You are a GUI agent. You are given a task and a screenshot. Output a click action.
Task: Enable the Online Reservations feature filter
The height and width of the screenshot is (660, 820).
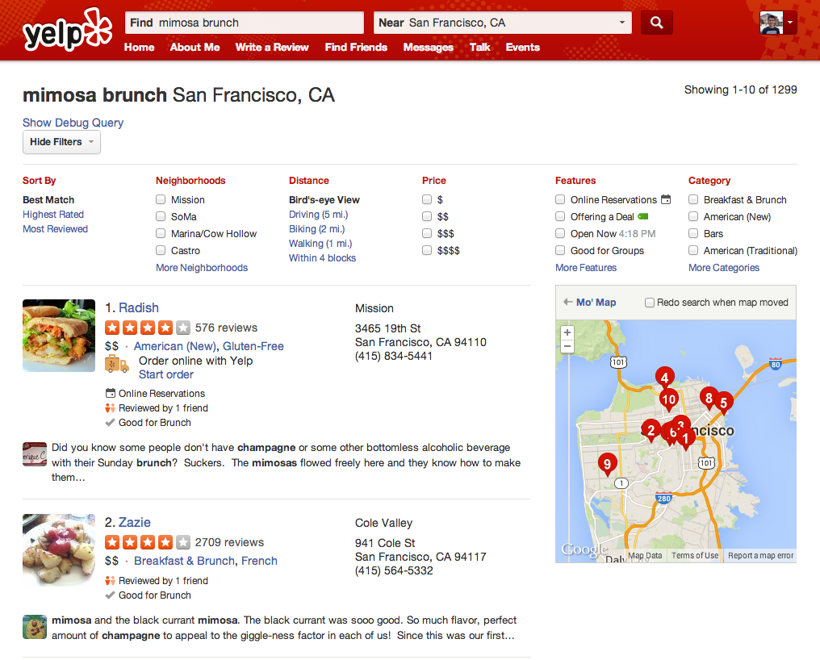[560, 199]
